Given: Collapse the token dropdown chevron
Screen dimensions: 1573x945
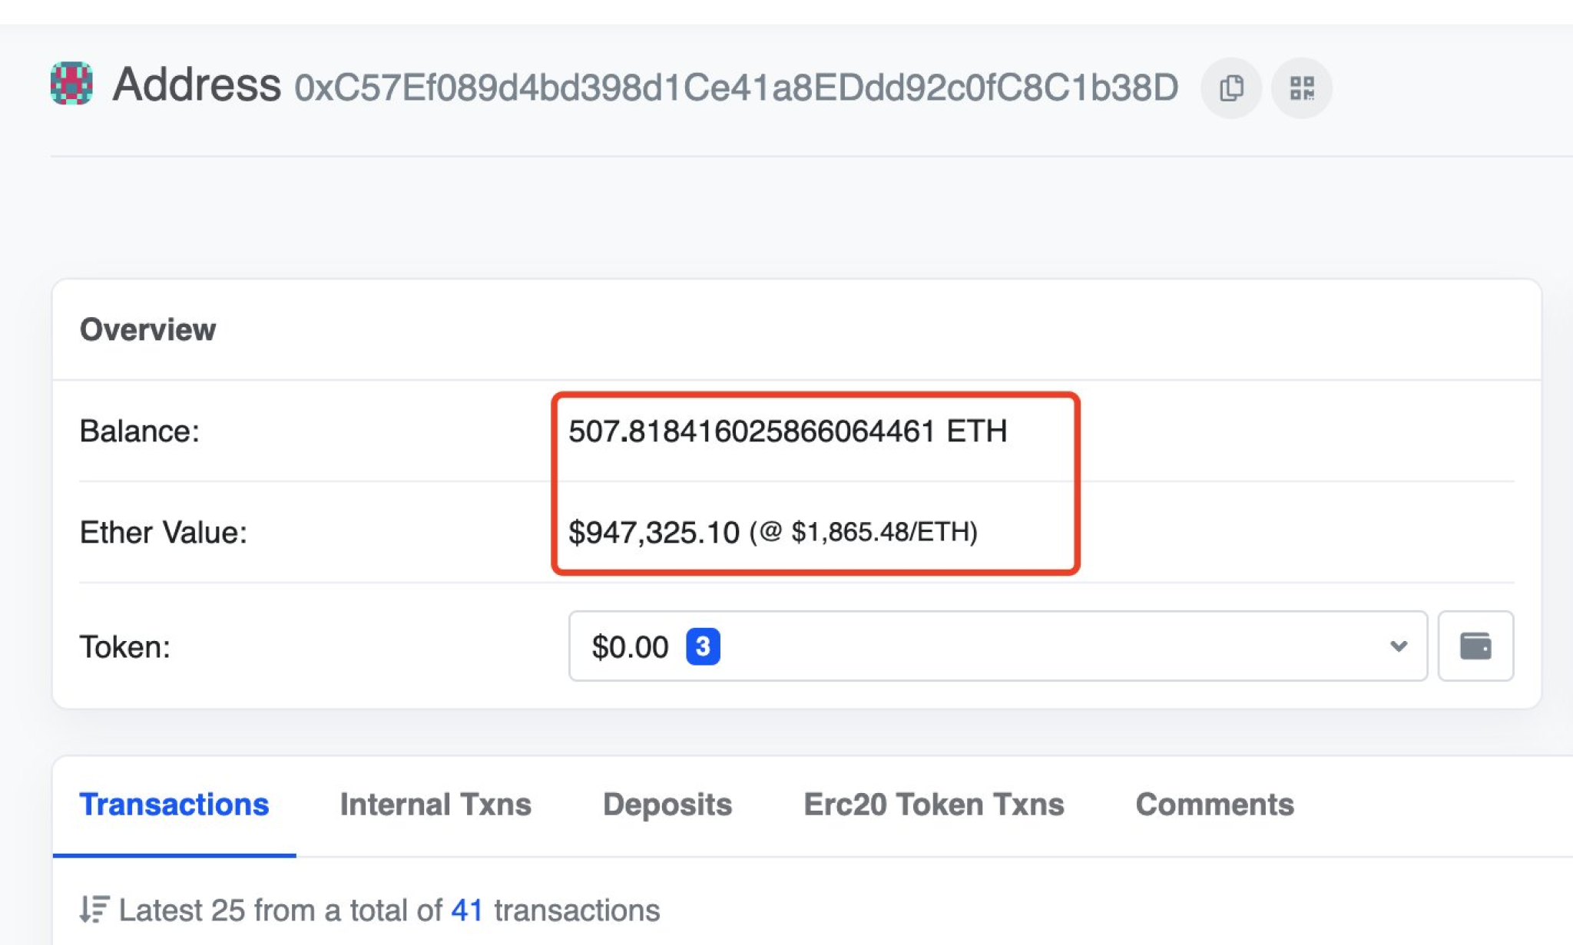Looking at the screenshot, I should (x=1398, y=647).
